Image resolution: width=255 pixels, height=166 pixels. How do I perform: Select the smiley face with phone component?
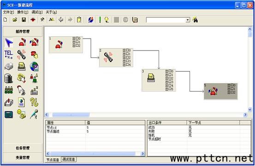21,114
